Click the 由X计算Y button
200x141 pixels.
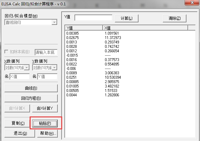[x=45, y=109]
